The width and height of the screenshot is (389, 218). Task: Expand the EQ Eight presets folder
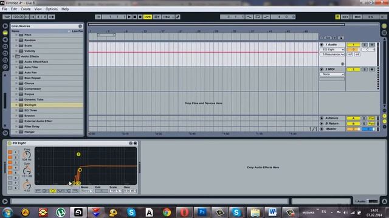pyautogui.click(x=16, y=105)
